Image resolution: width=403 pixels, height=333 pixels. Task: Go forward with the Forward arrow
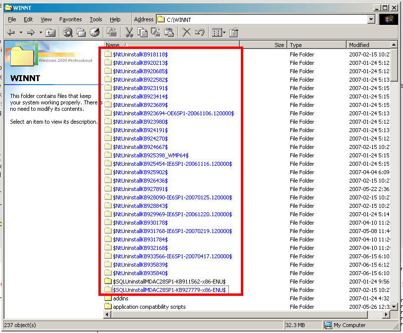[31, 32]
